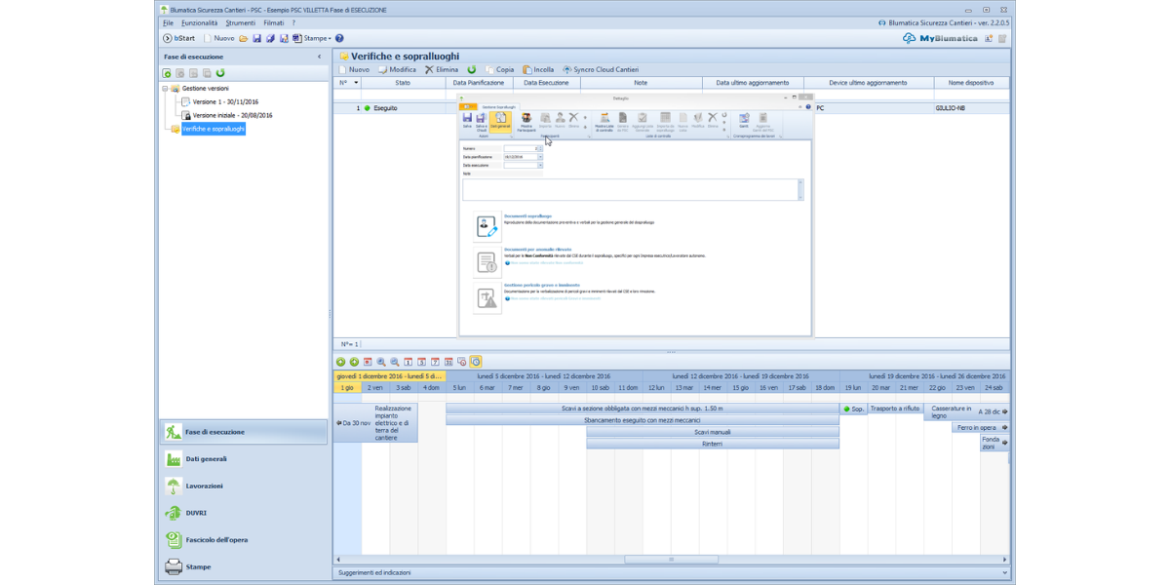This screenshot has height=585, width=1170.
Task: Click Mostra Partecipanti ribbon icon
Action: (x=526, y=120)
